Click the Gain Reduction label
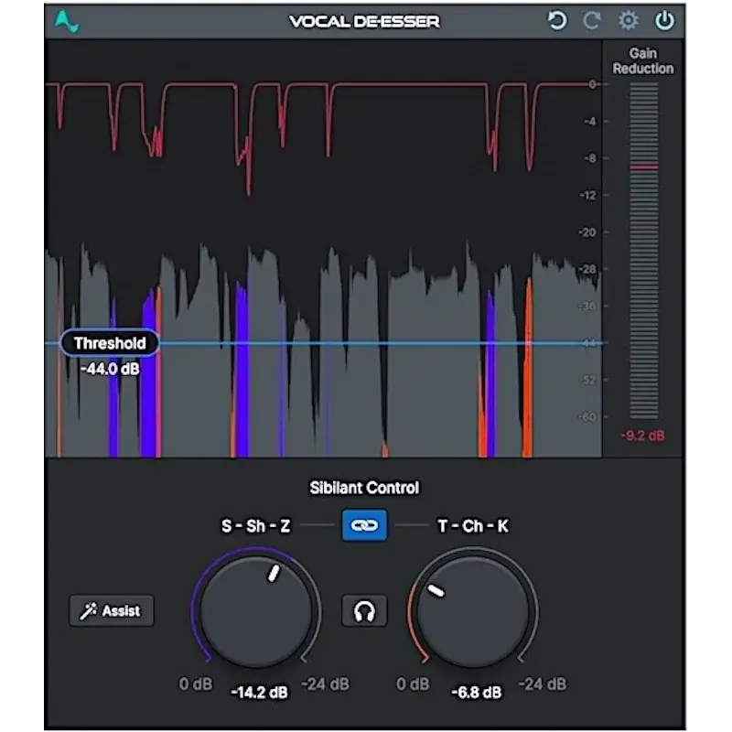This screenshot has height=732, width=732. [x=643, y=60]
